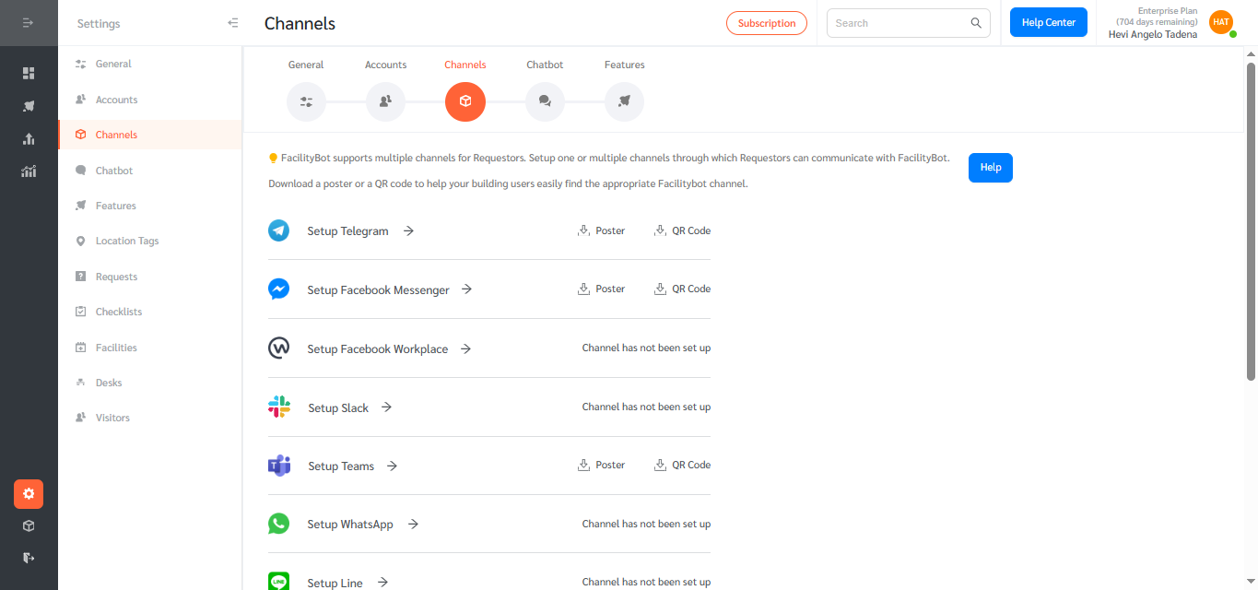Click the Chatbot step label
Screen dimensions: 1258x590
(x=545, y=65)
